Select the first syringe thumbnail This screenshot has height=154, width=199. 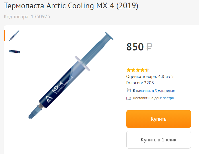[x=14, y=36]
